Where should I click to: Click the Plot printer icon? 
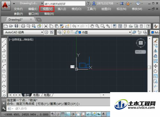tap(23, 26)
